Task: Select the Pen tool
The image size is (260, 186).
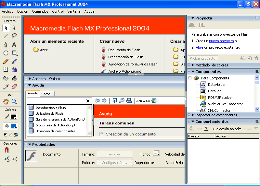Action: pos(6,44)
